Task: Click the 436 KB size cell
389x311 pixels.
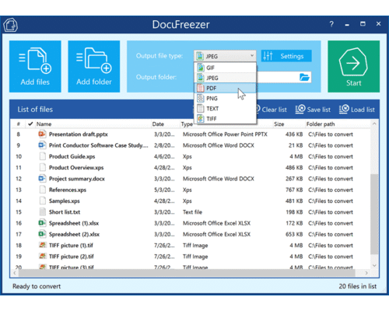Action: 294,135
